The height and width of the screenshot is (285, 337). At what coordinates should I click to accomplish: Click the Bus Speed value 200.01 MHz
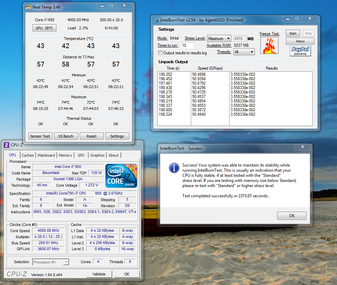(48, 243)
